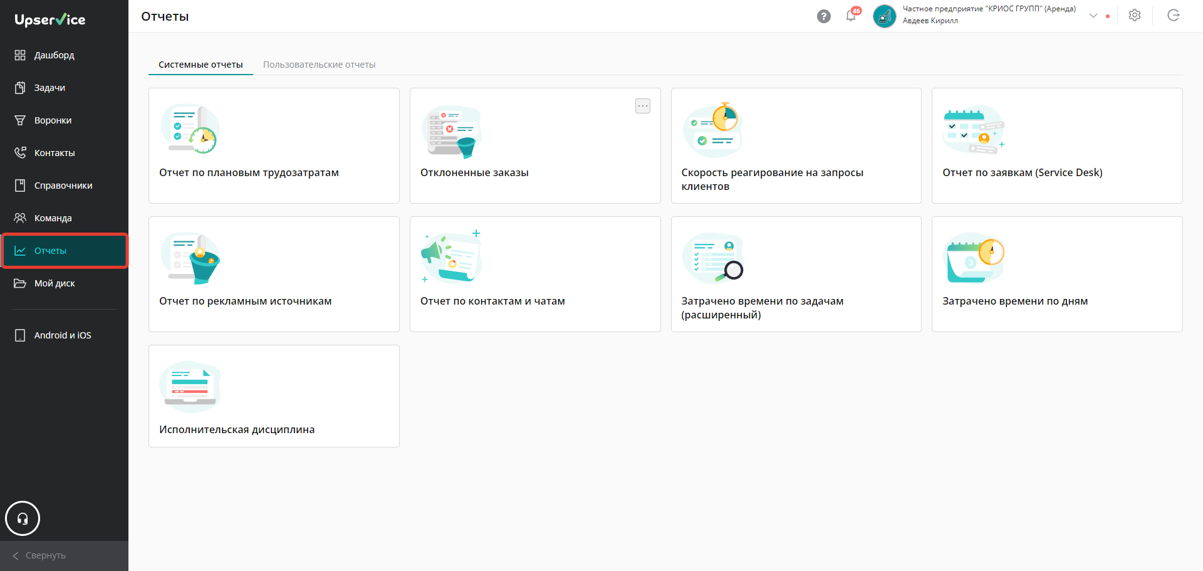1203x571 pixels.
Task: Click the contacts and chats report illustration
Action: click(x=452, y=256)
